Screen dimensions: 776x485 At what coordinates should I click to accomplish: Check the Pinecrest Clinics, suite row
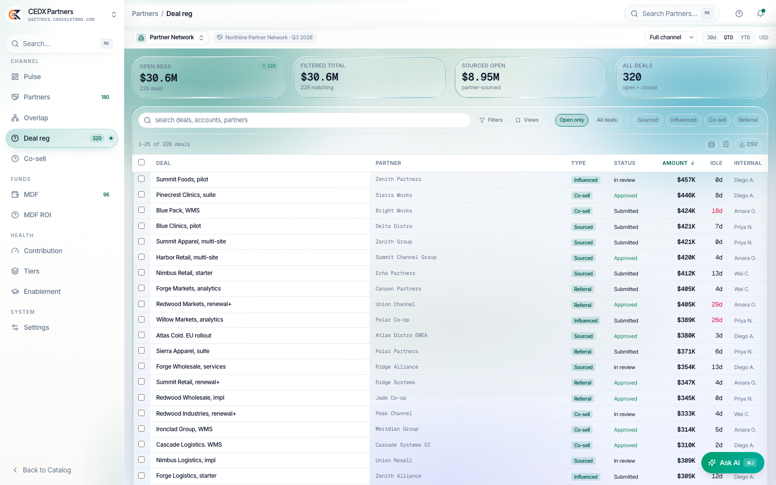(141, 194)
